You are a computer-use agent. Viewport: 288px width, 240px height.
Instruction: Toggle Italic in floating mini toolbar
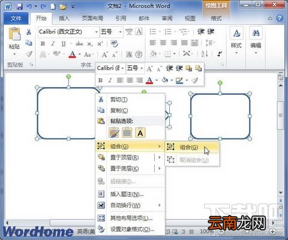coord(110,80)
